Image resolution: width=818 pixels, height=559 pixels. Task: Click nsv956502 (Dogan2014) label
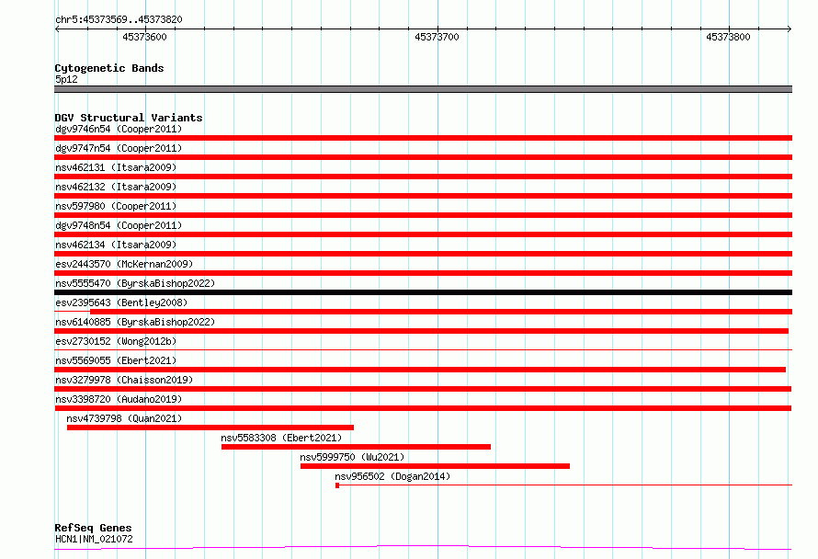(x=392, y=476)
